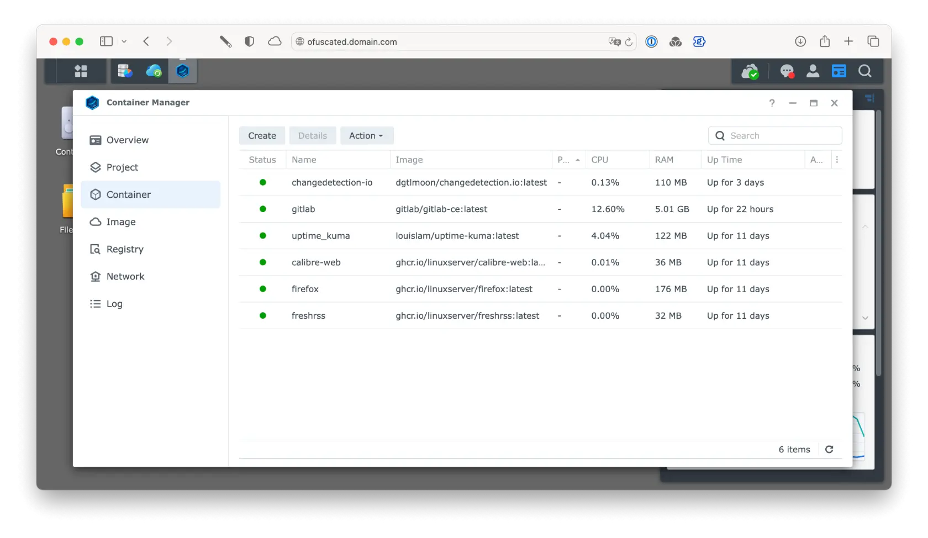Open the user account options icon
Screen dimensions: 928x538
813,71
